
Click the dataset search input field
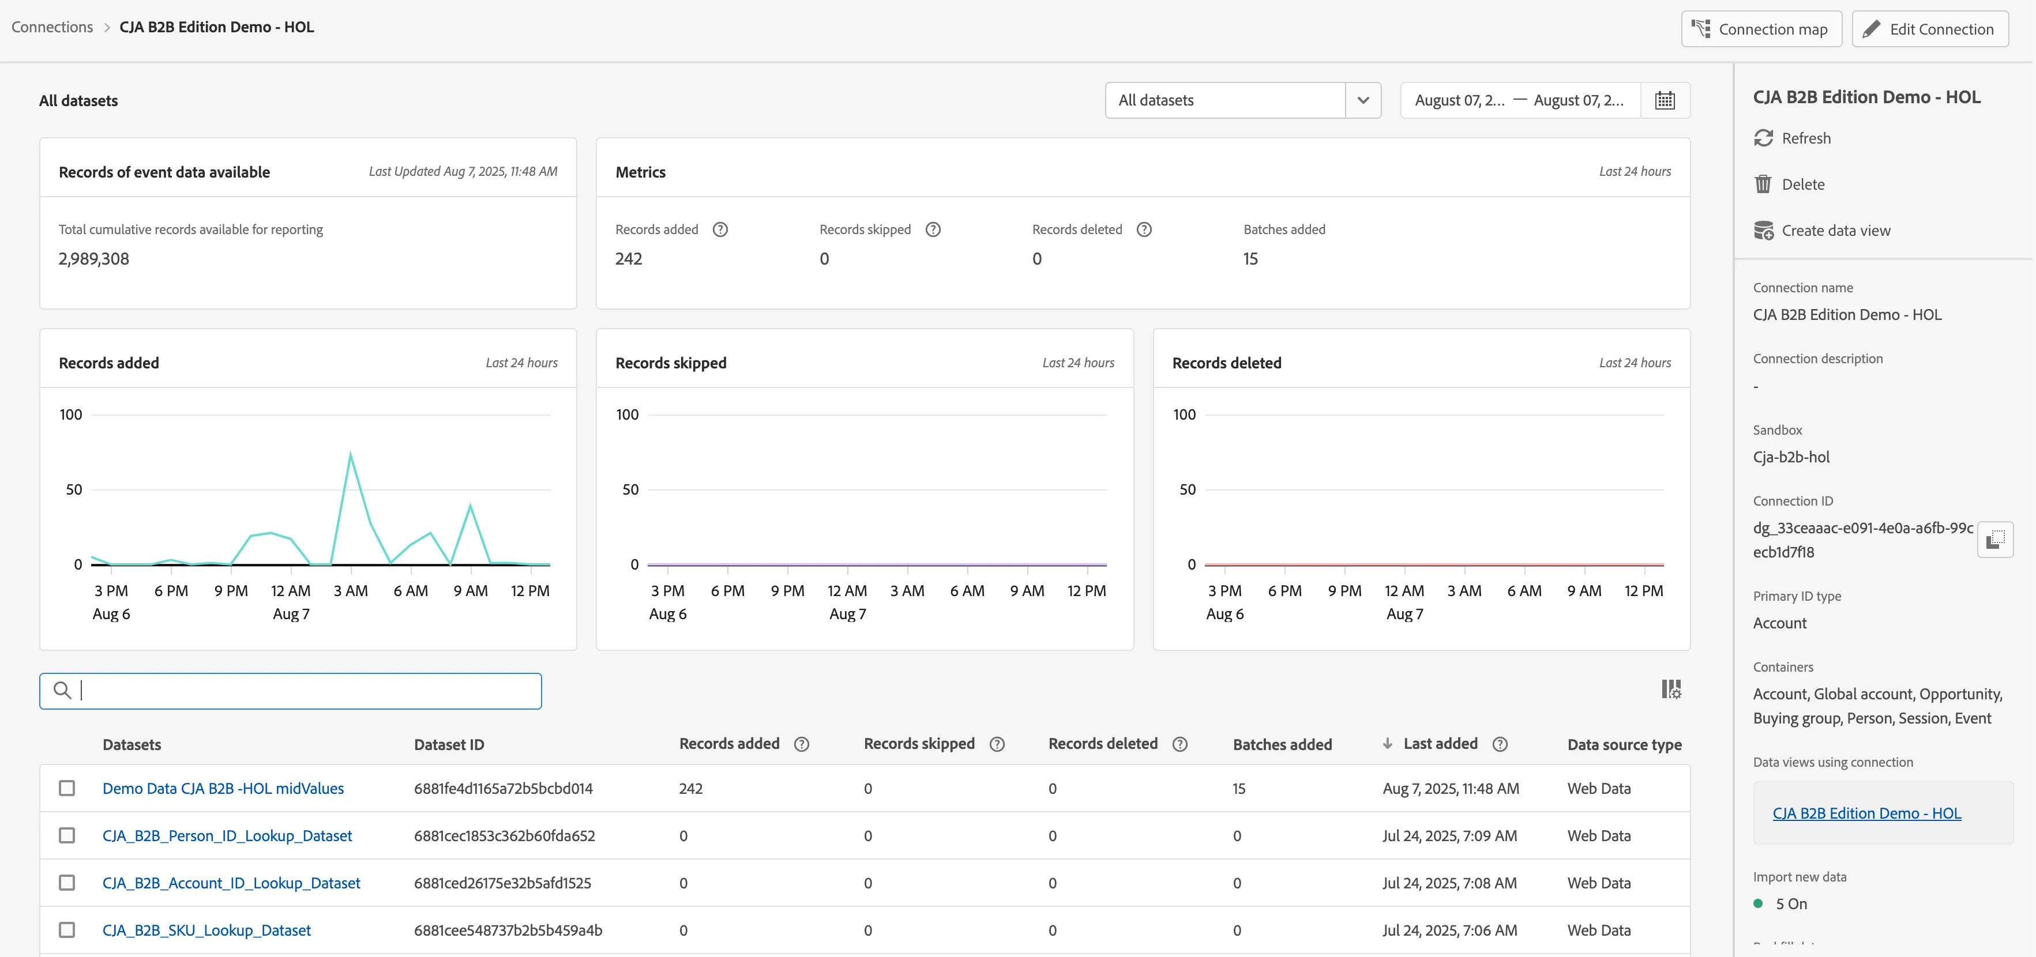coord(291,691)
